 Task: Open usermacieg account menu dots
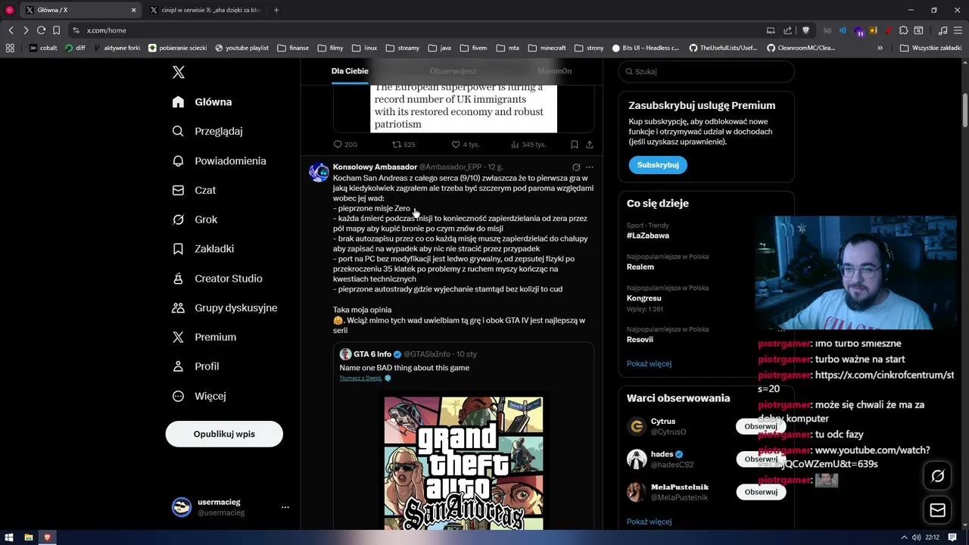coord(285,507)
